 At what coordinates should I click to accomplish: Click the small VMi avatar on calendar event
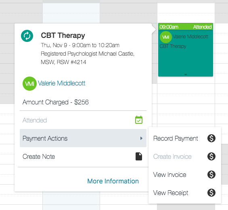tap(166, 37)
